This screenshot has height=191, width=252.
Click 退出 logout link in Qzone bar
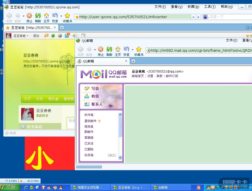[x=36, y=36]
